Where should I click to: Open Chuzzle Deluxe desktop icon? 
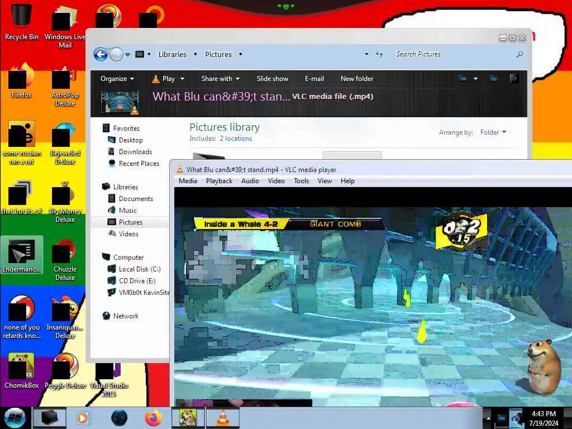pos(65,260)
